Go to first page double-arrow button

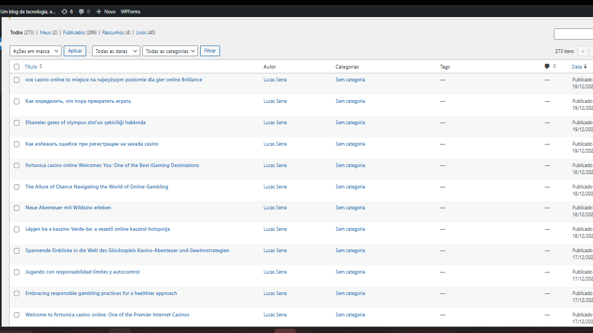coord(582,51)
